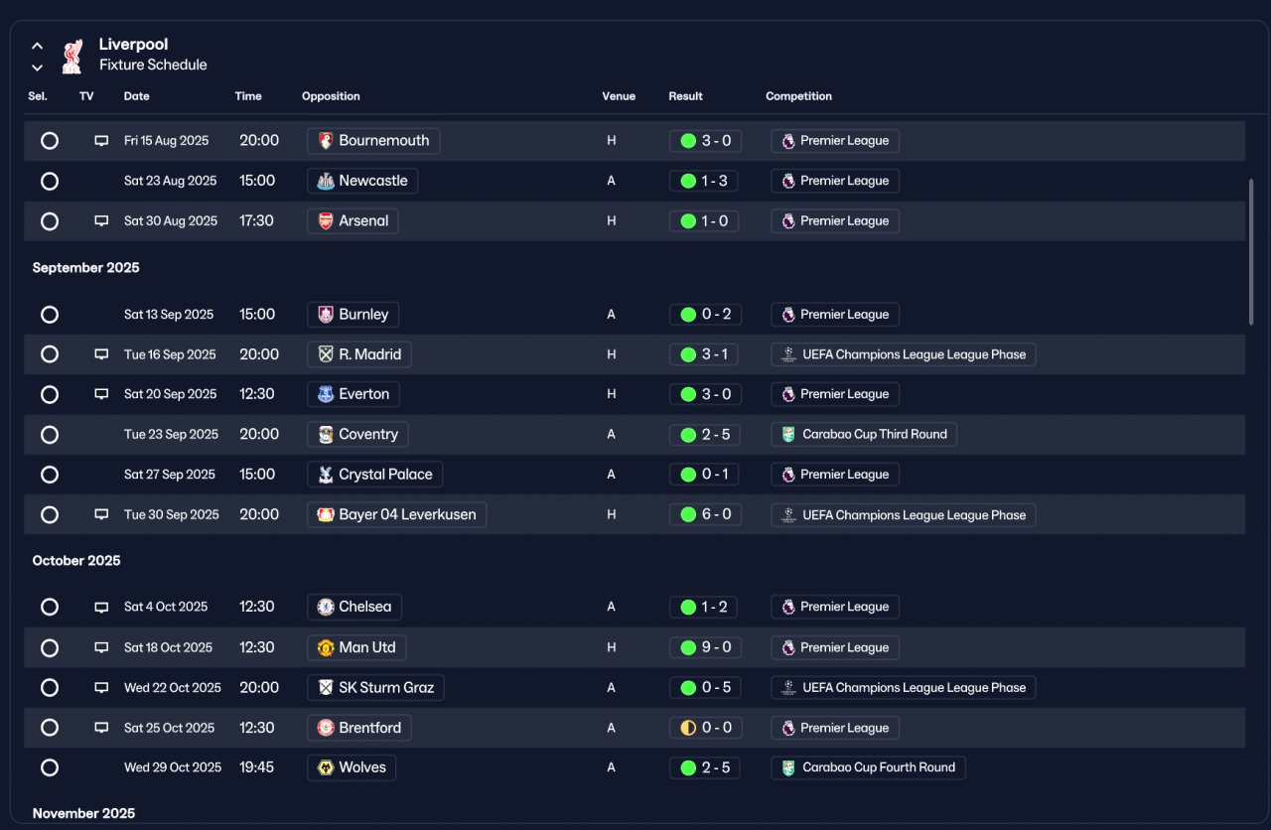1271x830 pixels.
Task: Click the down chevron beside Fixture Schedule
Action: tap(37, 68)
